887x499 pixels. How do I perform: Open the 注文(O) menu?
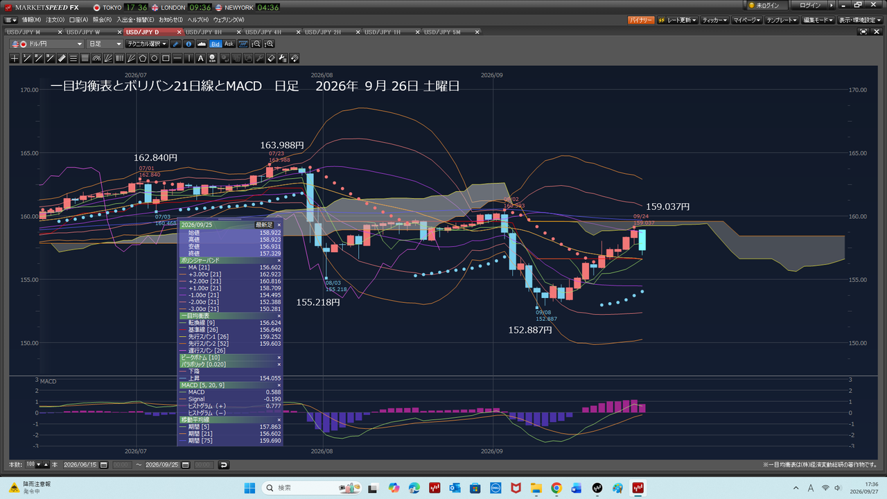coord(55,20)
